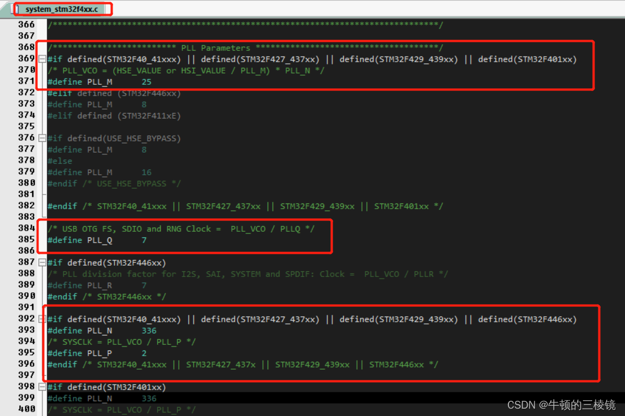Click the 'PLL division factor for I2S' comment
Image resolution: width=625 pixels, height=416 pixels.
(248, 274)
